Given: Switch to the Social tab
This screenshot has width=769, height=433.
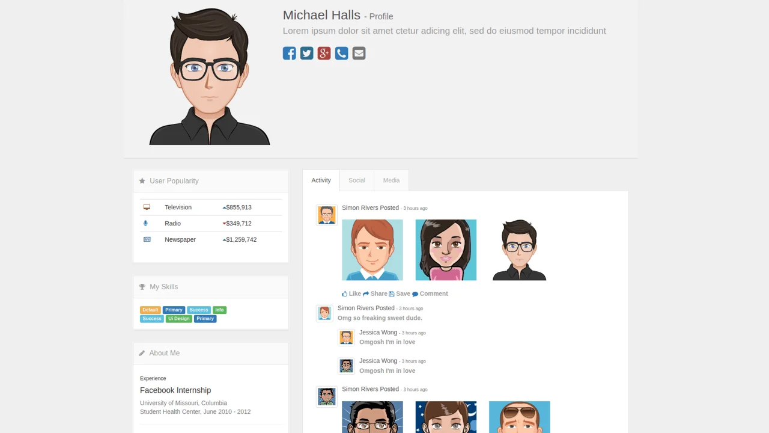Looking at the screenshot, I should point(357,180).
